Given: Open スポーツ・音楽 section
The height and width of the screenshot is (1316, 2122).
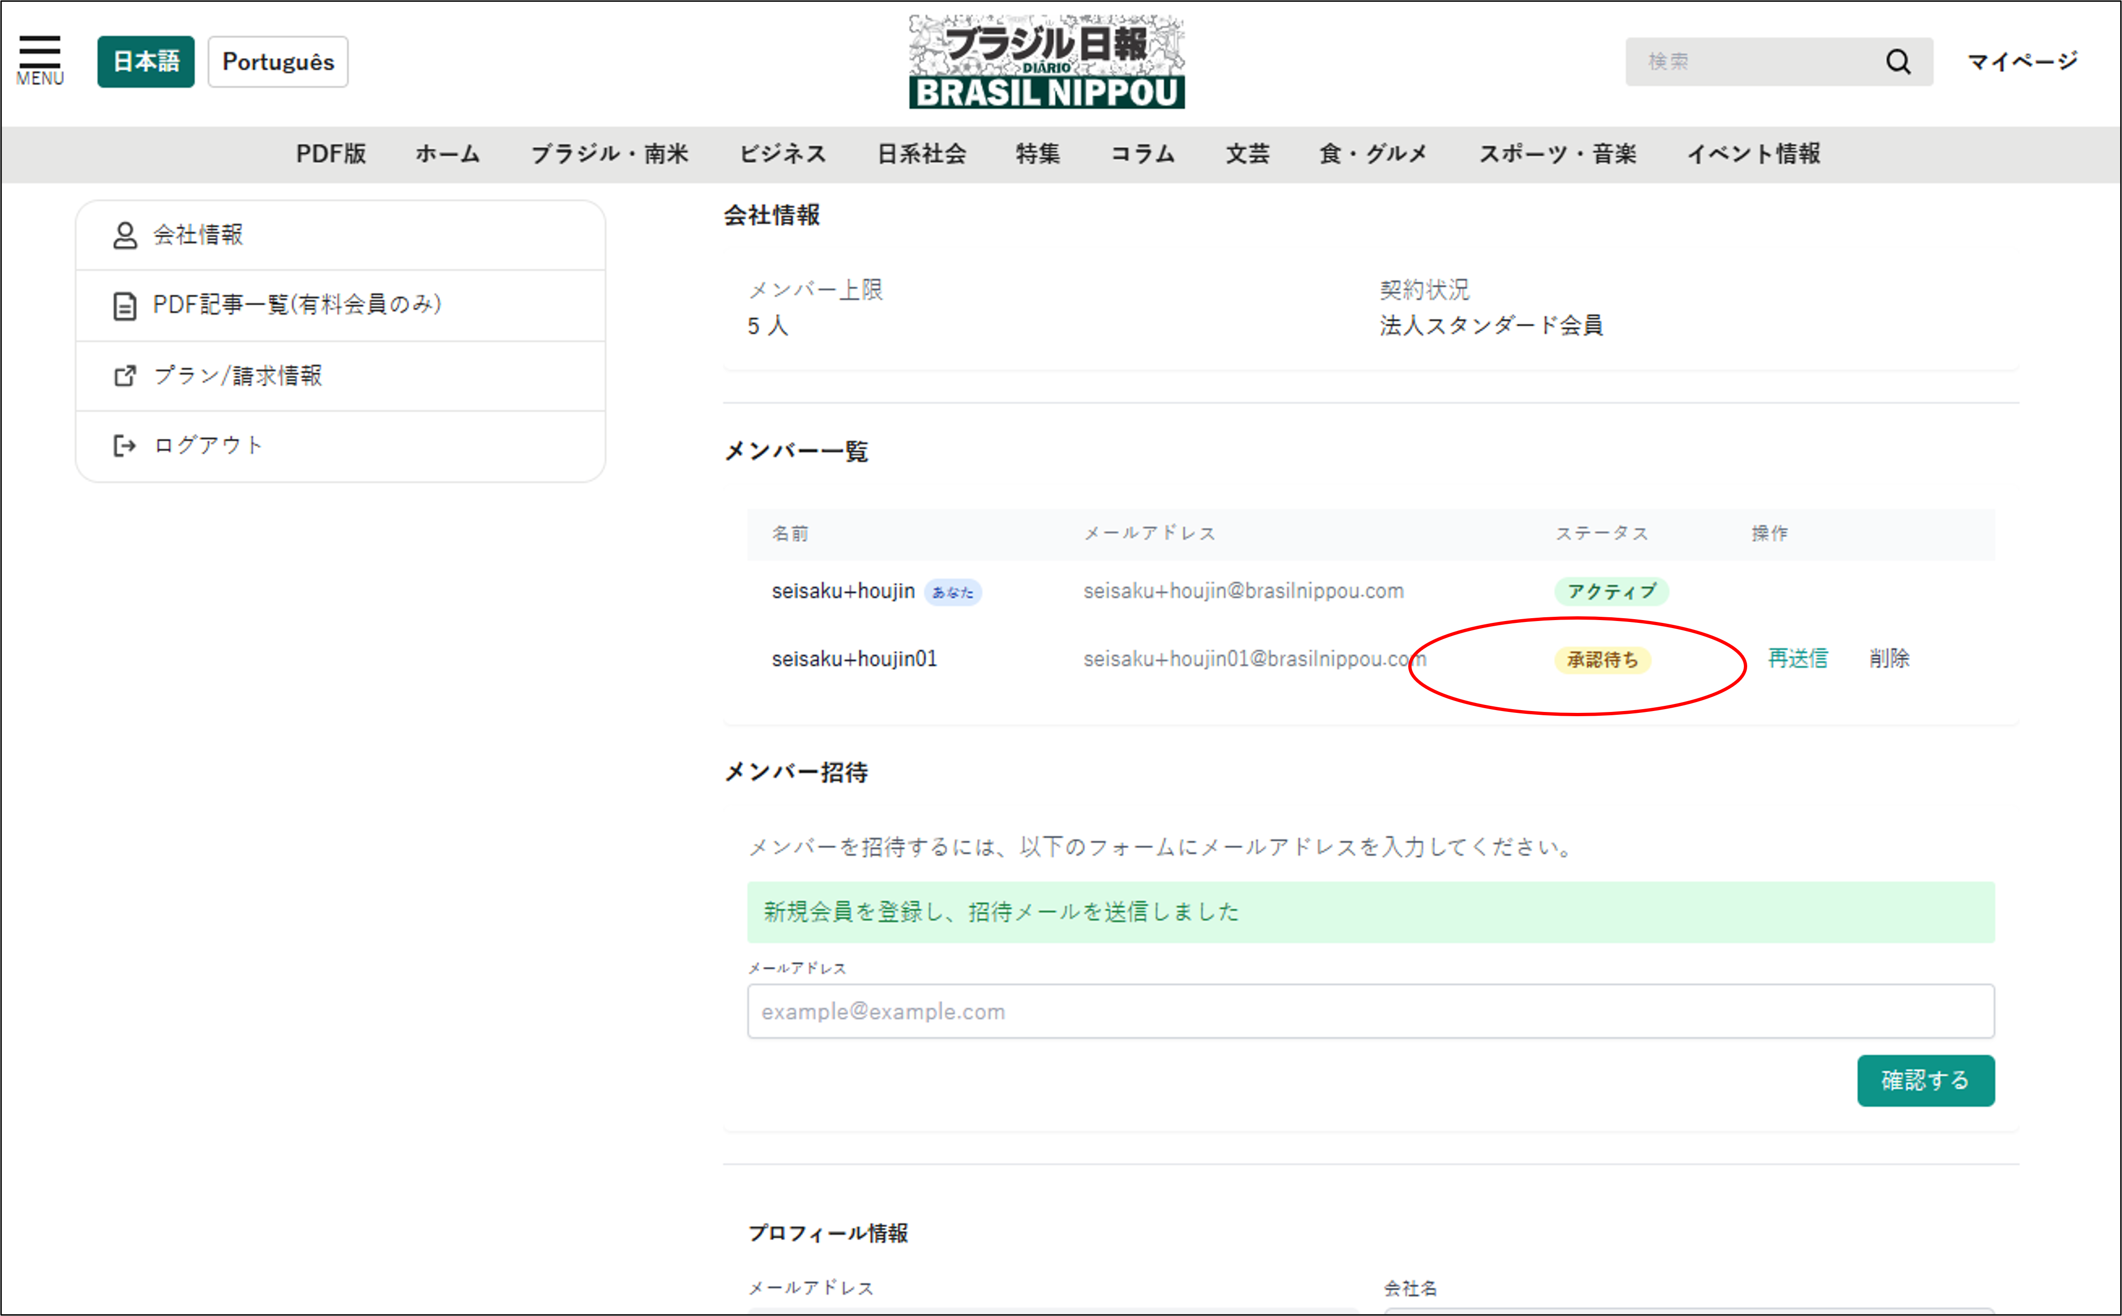Looking at the screenshot, I should click(x=1558, y=154).
